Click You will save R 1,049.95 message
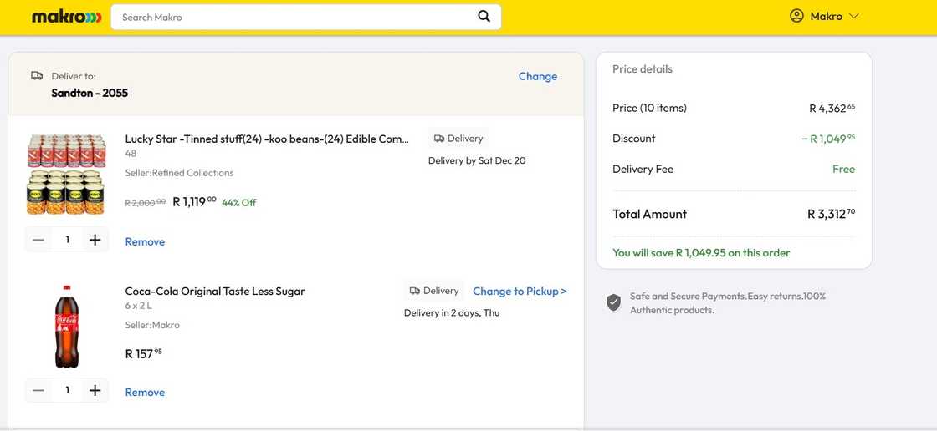937x431 pixels. 701,253
